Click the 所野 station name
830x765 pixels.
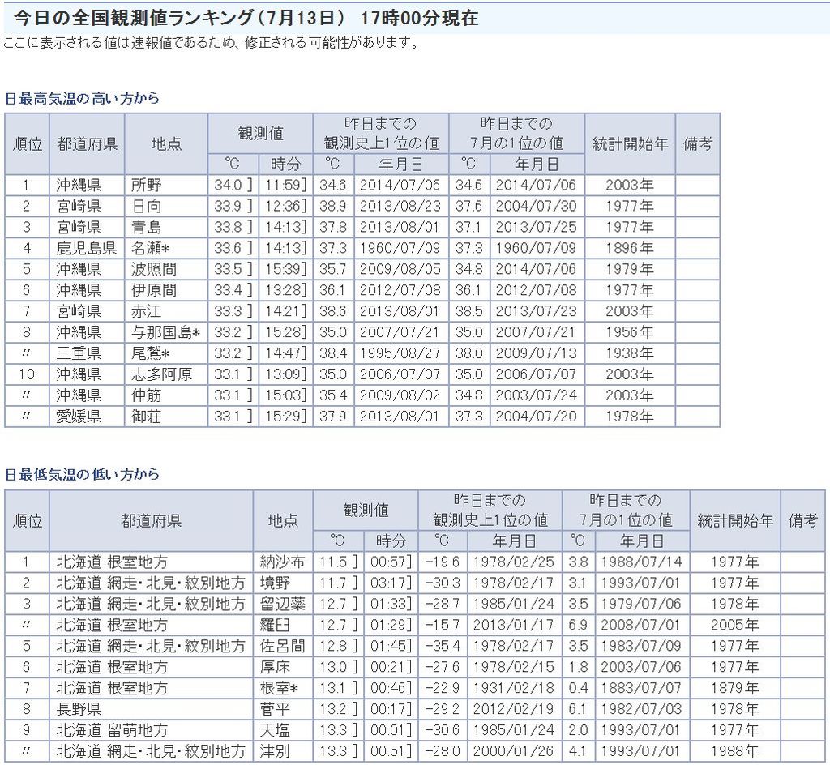(x=146, y=185)
